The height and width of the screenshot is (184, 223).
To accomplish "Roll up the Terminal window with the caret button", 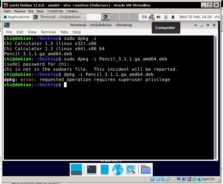I will [x=196, y=25].
